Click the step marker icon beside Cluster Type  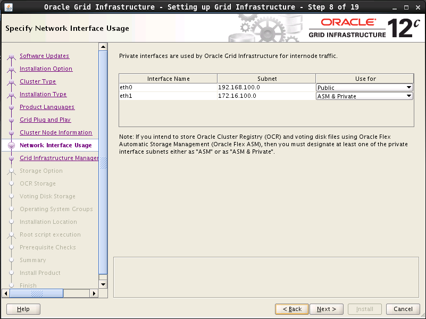tap(11, 82)
